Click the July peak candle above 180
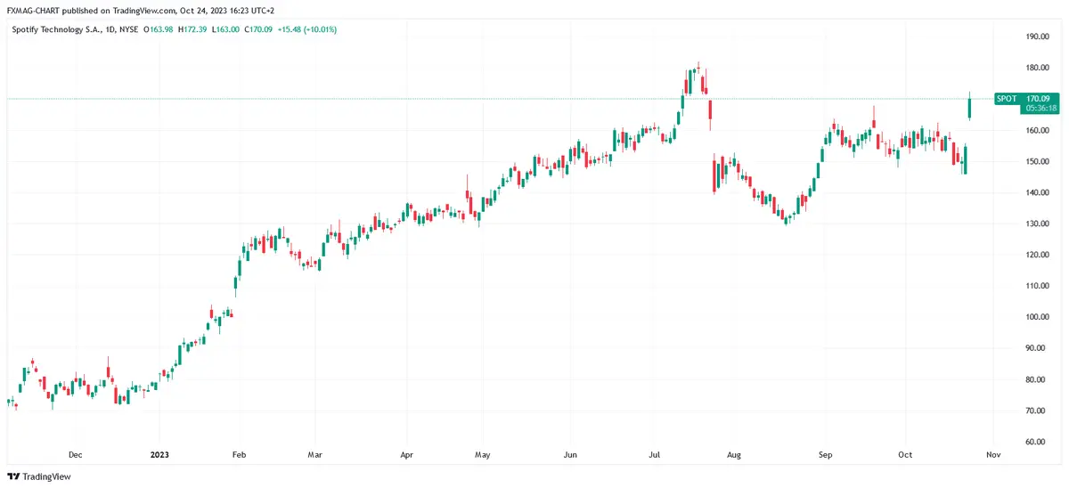This screenshot has height=488, width=1069. [x=699, y=70]
